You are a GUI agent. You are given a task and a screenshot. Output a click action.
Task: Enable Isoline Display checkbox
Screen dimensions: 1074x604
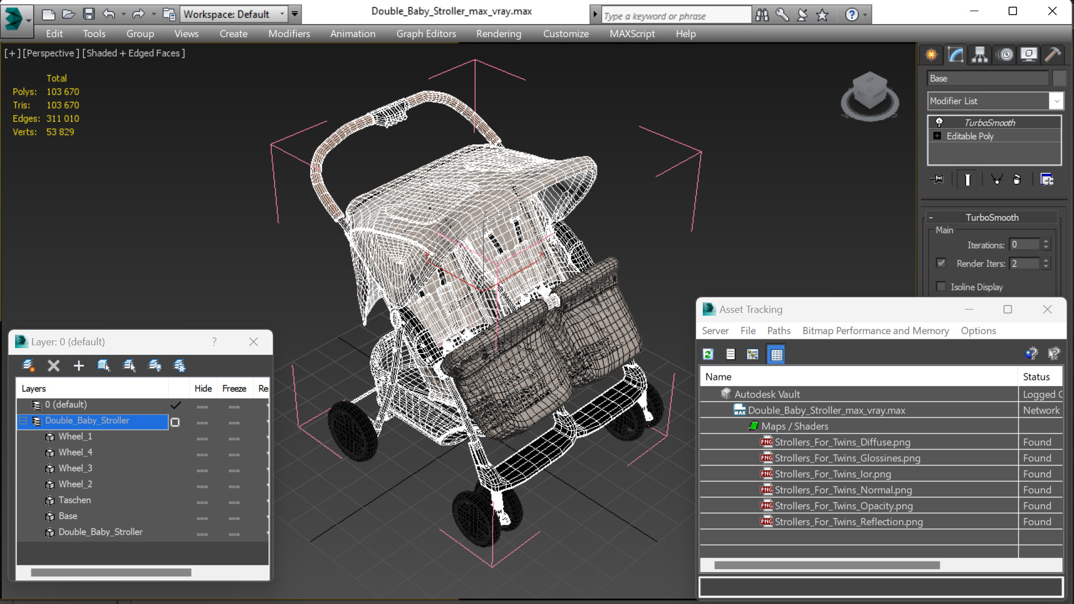coord(941,287)
